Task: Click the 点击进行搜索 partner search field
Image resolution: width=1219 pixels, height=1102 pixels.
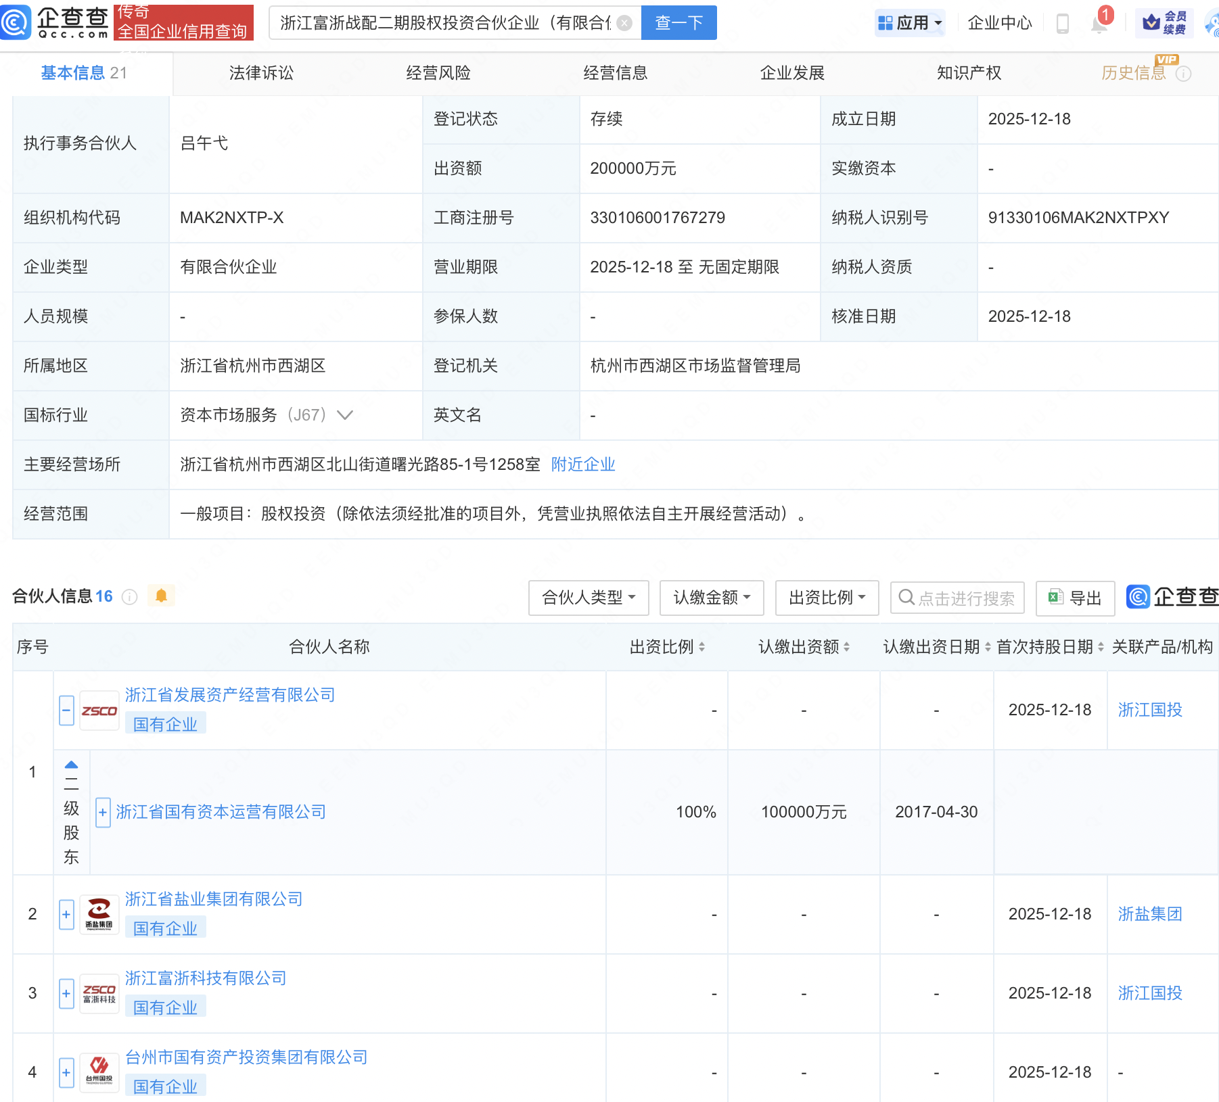Action: [957, 598]
